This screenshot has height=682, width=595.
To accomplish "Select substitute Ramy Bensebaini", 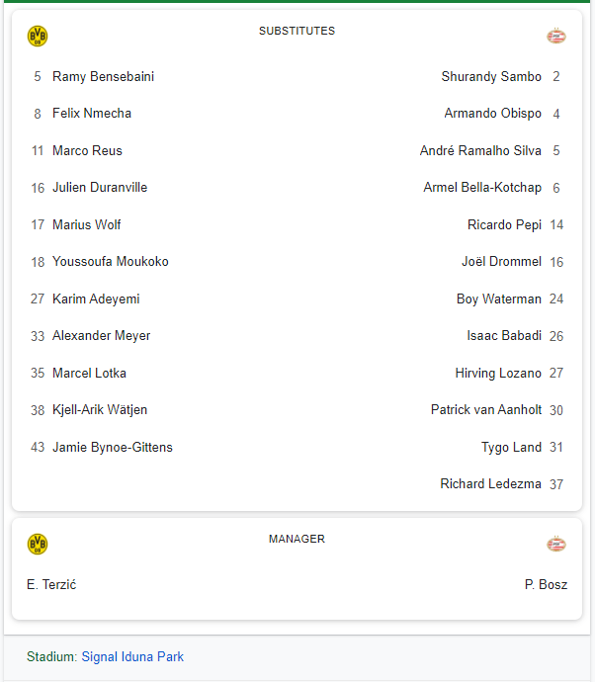I will tap(103, 76).
